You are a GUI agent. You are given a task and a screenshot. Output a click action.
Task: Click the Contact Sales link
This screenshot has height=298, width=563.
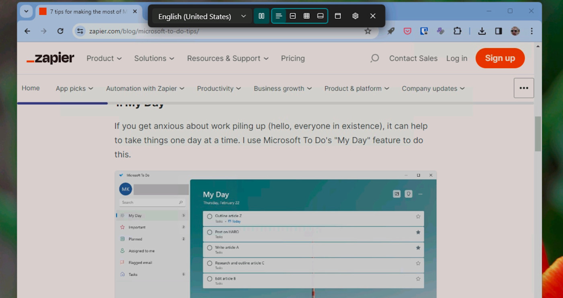[413, 58]
